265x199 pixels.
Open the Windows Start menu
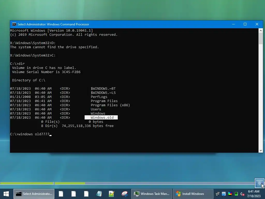[6, 194]
